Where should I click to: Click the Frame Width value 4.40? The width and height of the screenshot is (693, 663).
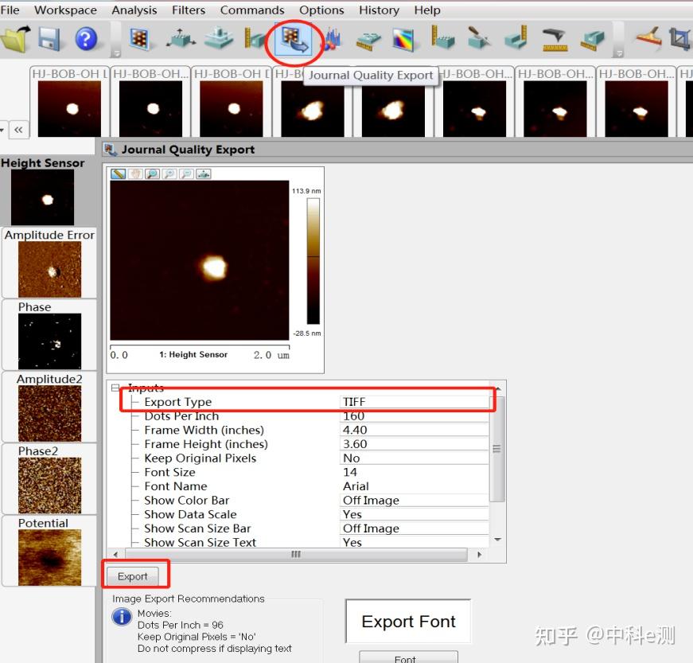pos(415,430)
